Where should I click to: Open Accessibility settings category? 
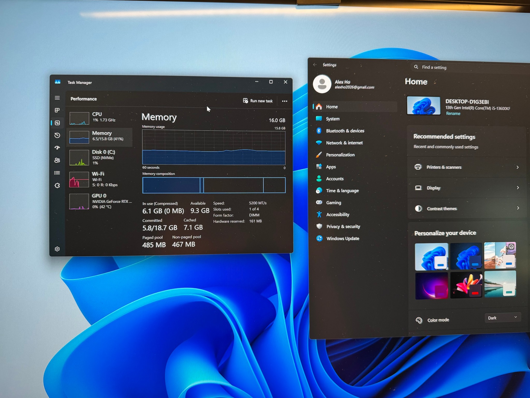click(x=355, y=215)
